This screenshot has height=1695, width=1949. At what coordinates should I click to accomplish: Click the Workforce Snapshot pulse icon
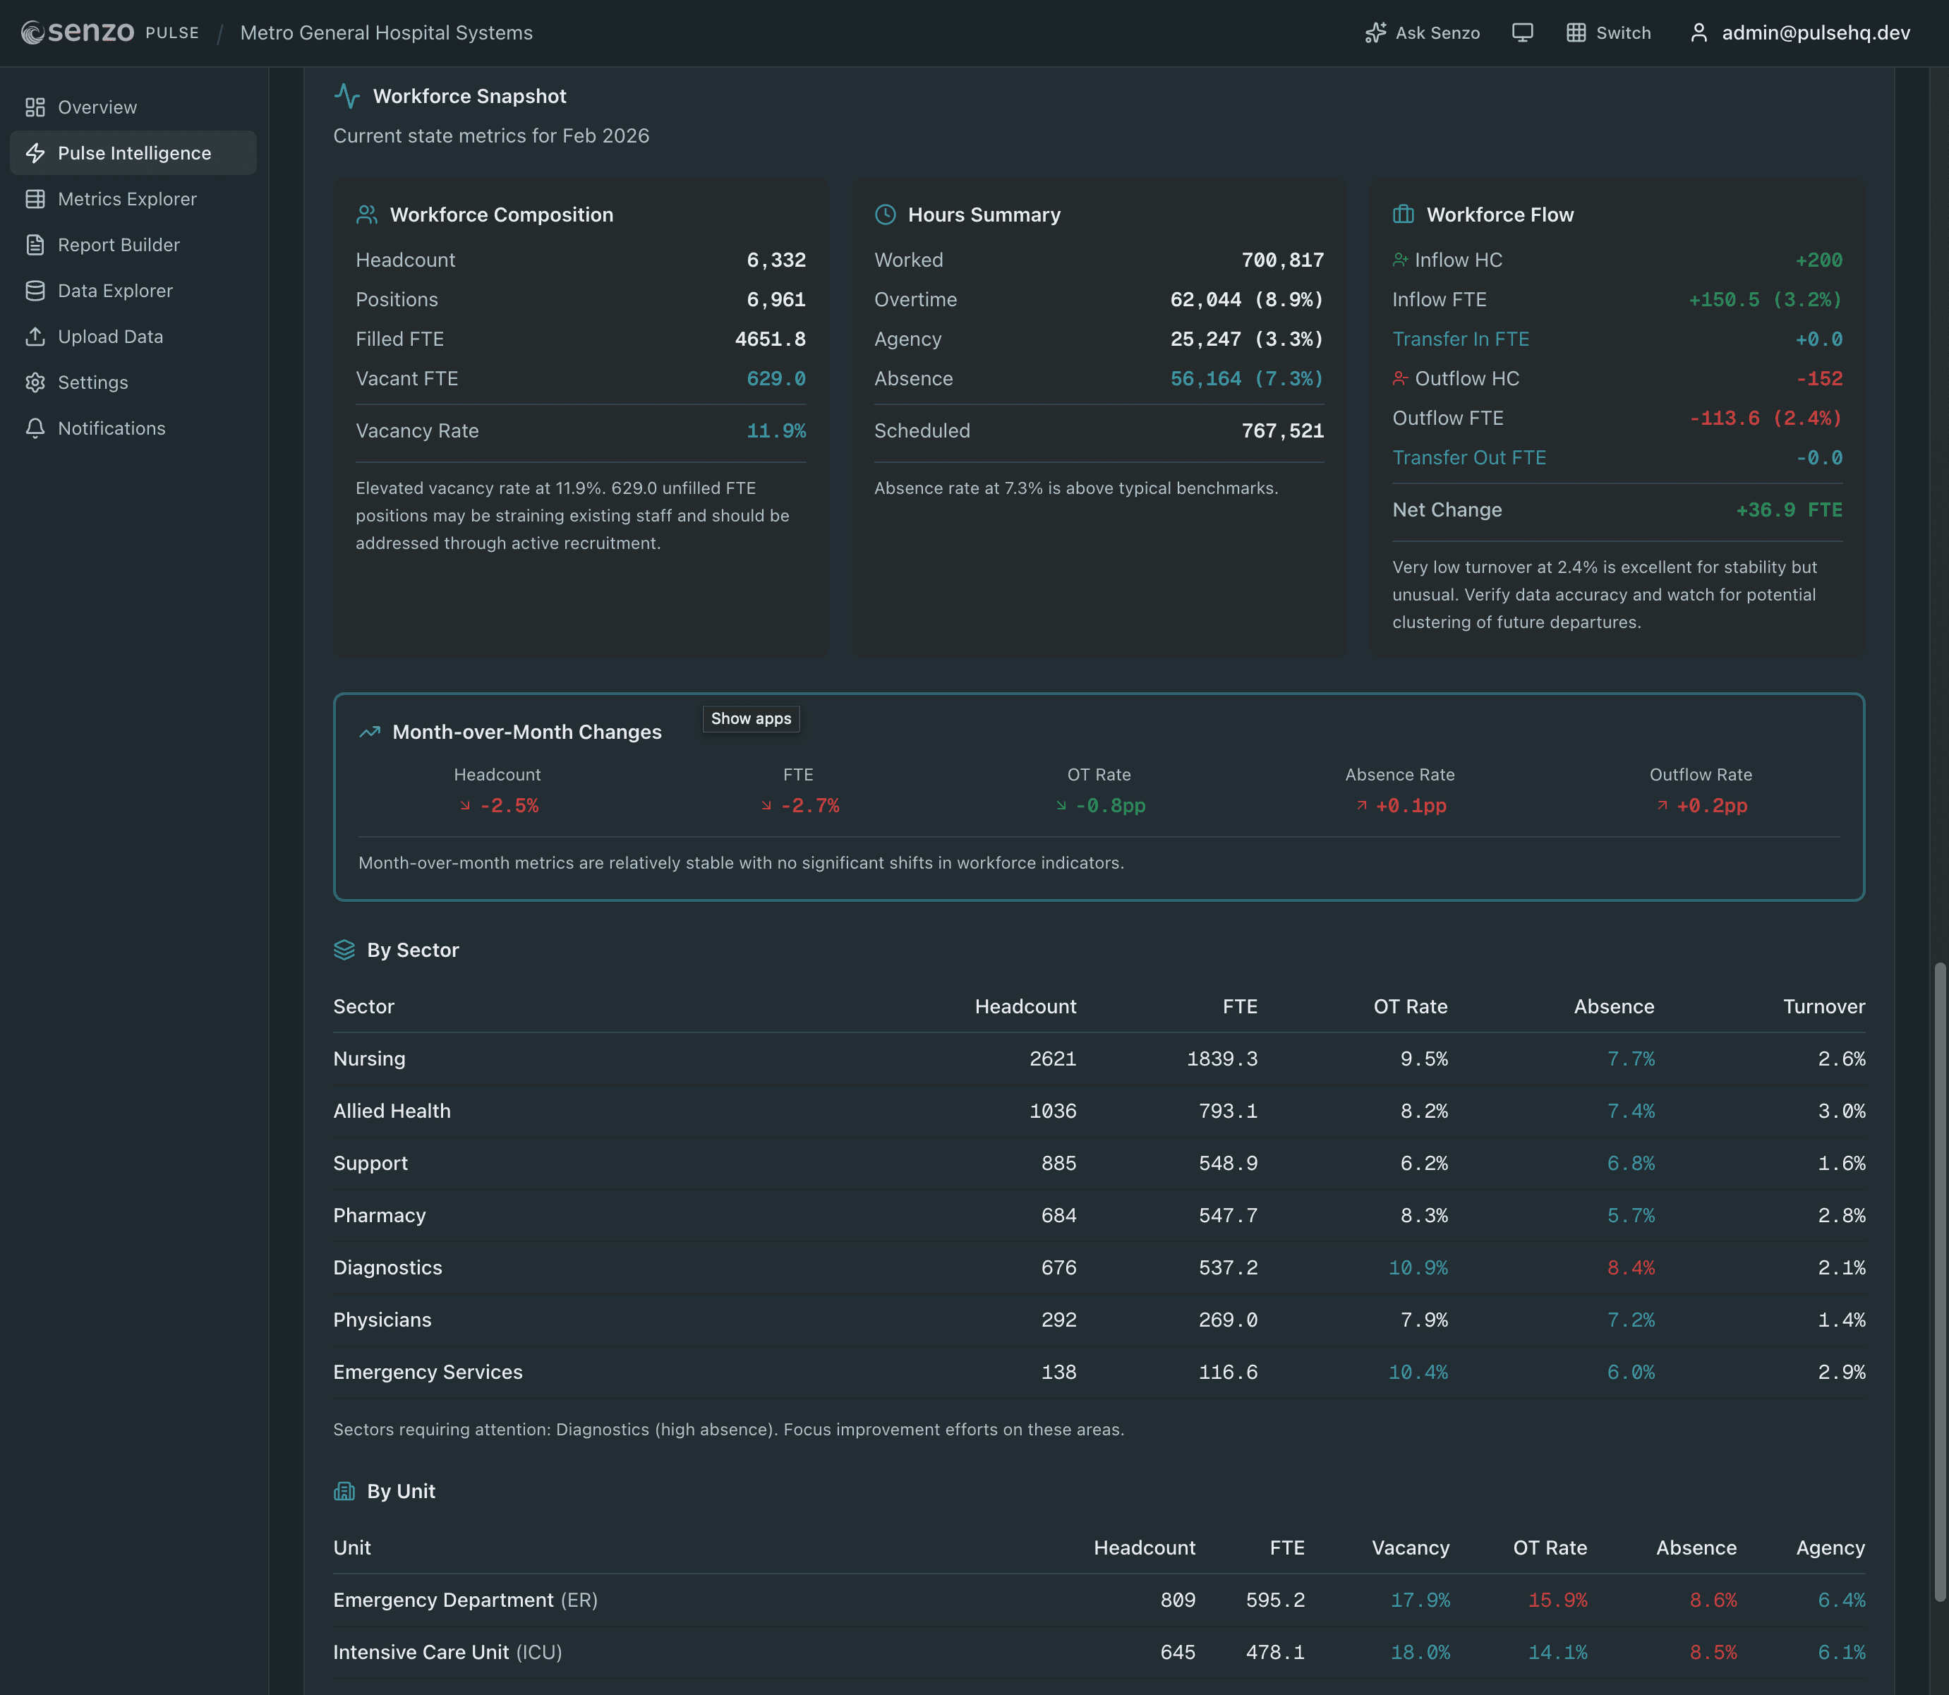tap(347, 95)
